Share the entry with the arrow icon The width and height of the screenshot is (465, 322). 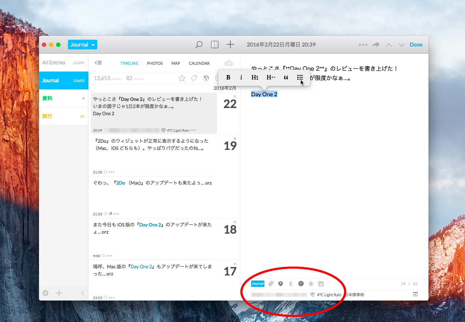(x=376, y=45)
